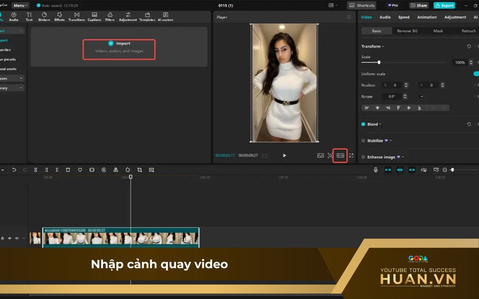Open the 9:16 aspect ratio dropdown

[340, 155]
